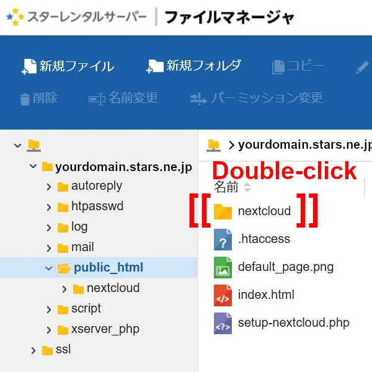The height and width of the screenshot is (372, 372).
Task: Select public_html in the folder tree
Action: coord(108,268)
